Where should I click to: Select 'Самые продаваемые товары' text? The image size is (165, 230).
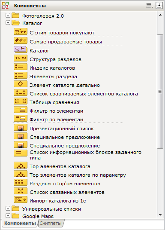click(66, 42)
